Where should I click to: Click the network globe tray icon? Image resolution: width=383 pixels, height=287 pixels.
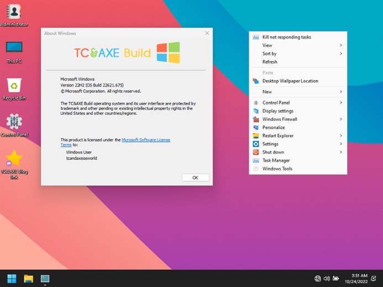coord(318,278)
